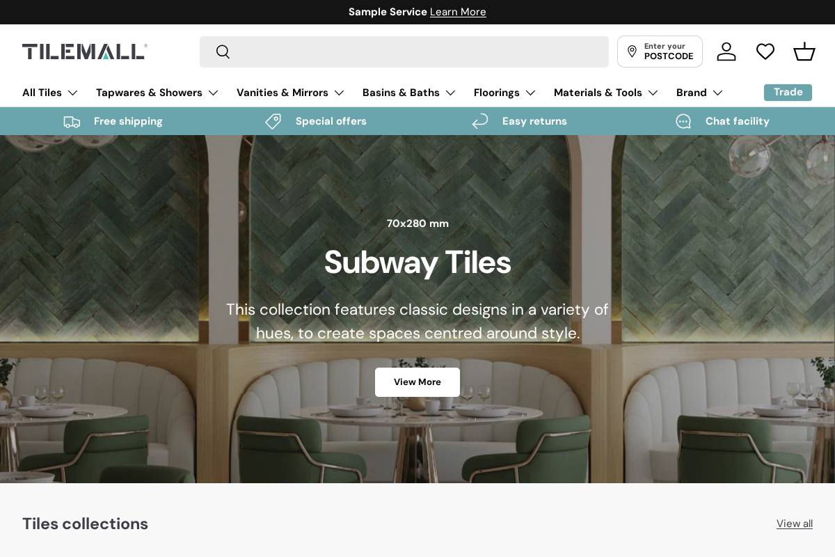Open the shopping cart icon
Image resolution: width=835 pixels, height=557 pixels.
(804, 52)
